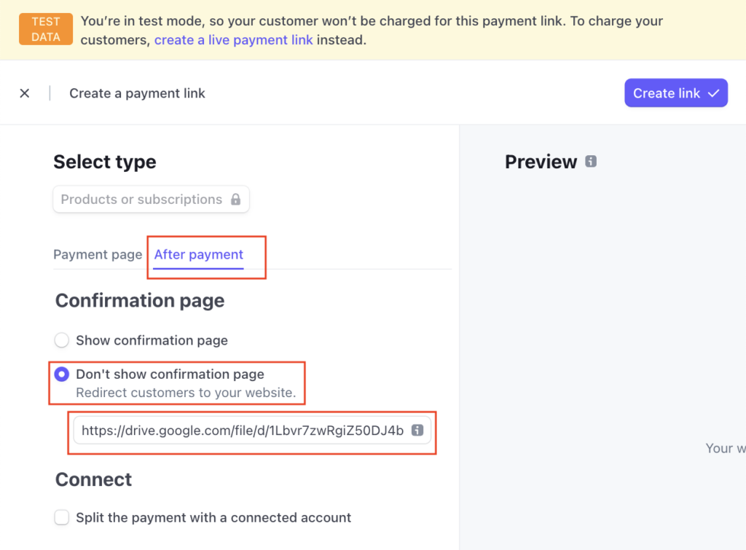This screenshot has height=550, width=746.
Task: Click the Create a payment link title
Action: point(137,93)
